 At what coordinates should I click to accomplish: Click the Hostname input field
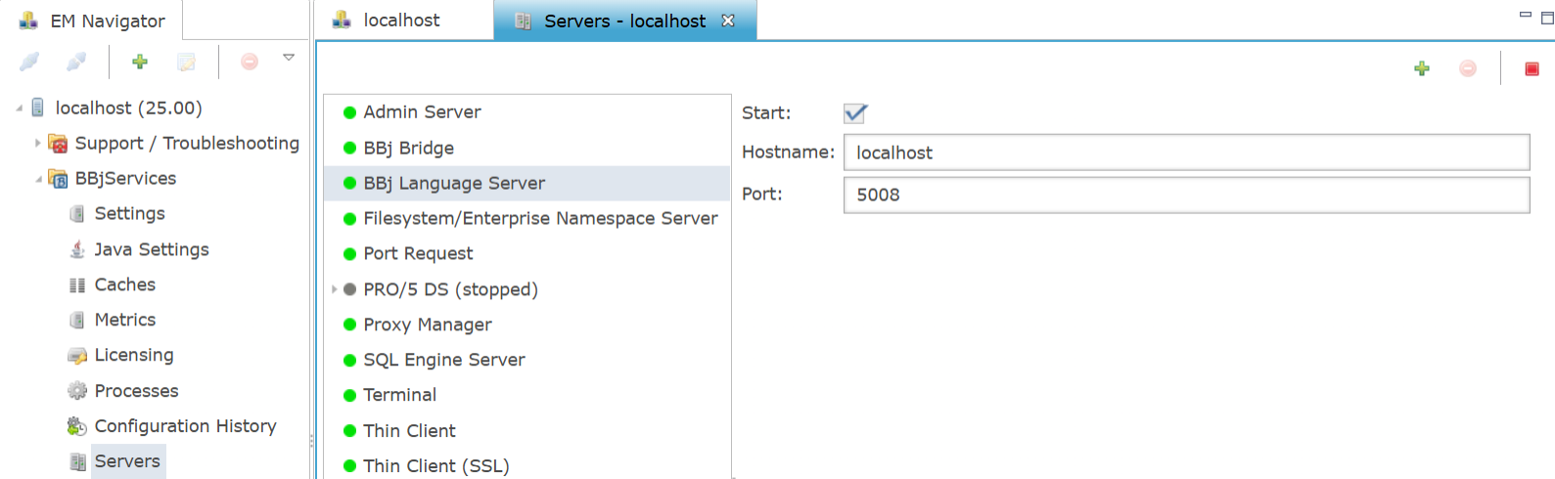[1186, 152]
